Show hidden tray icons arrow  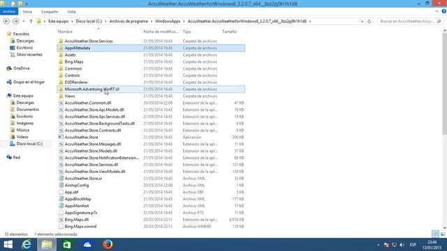(379, 245)
